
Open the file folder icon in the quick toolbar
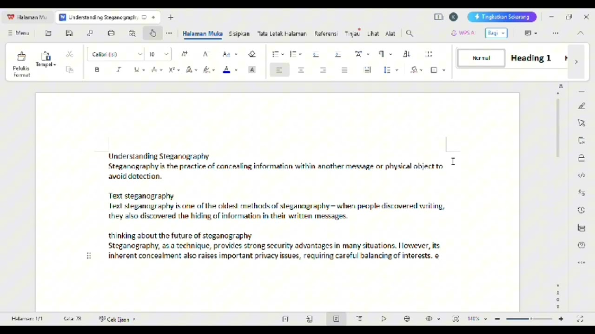[48, 33]
